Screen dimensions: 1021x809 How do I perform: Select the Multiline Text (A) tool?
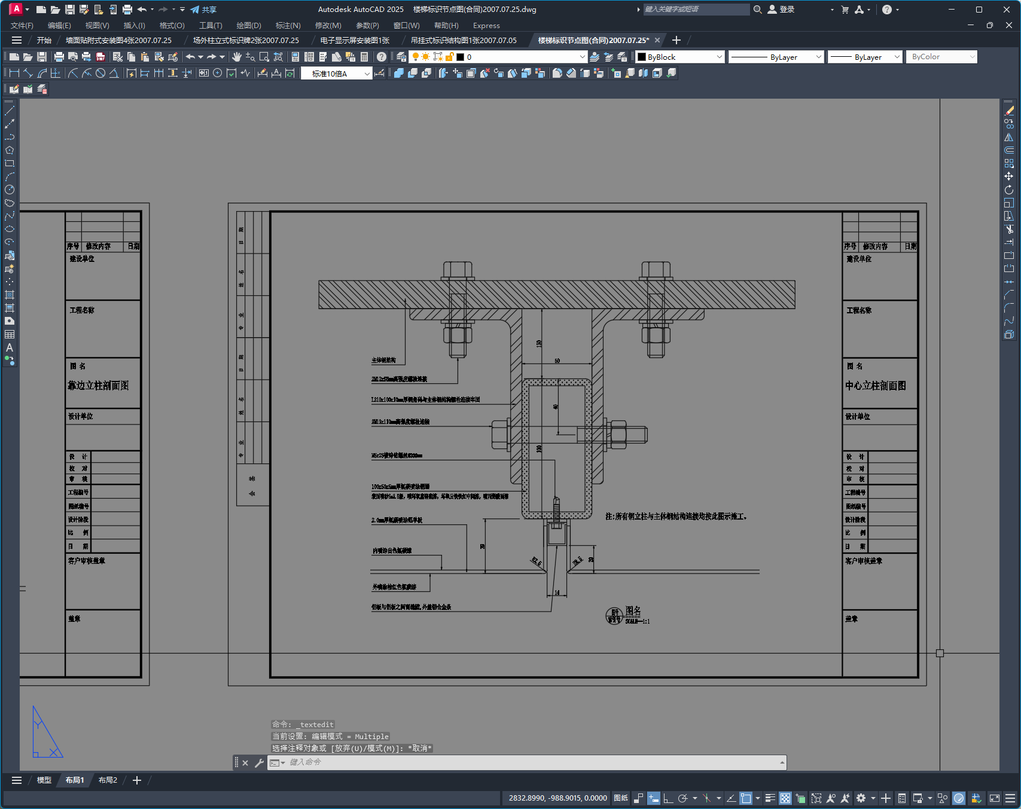pyautogui.click(x=10, y=347)
